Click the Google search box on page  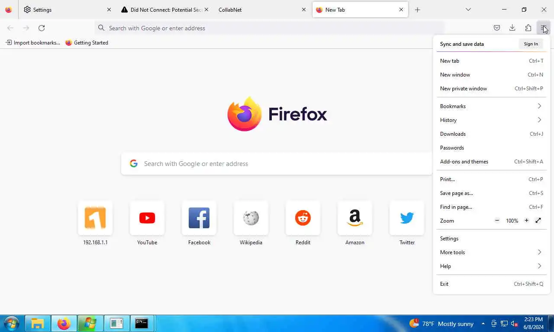coord(277,163)
